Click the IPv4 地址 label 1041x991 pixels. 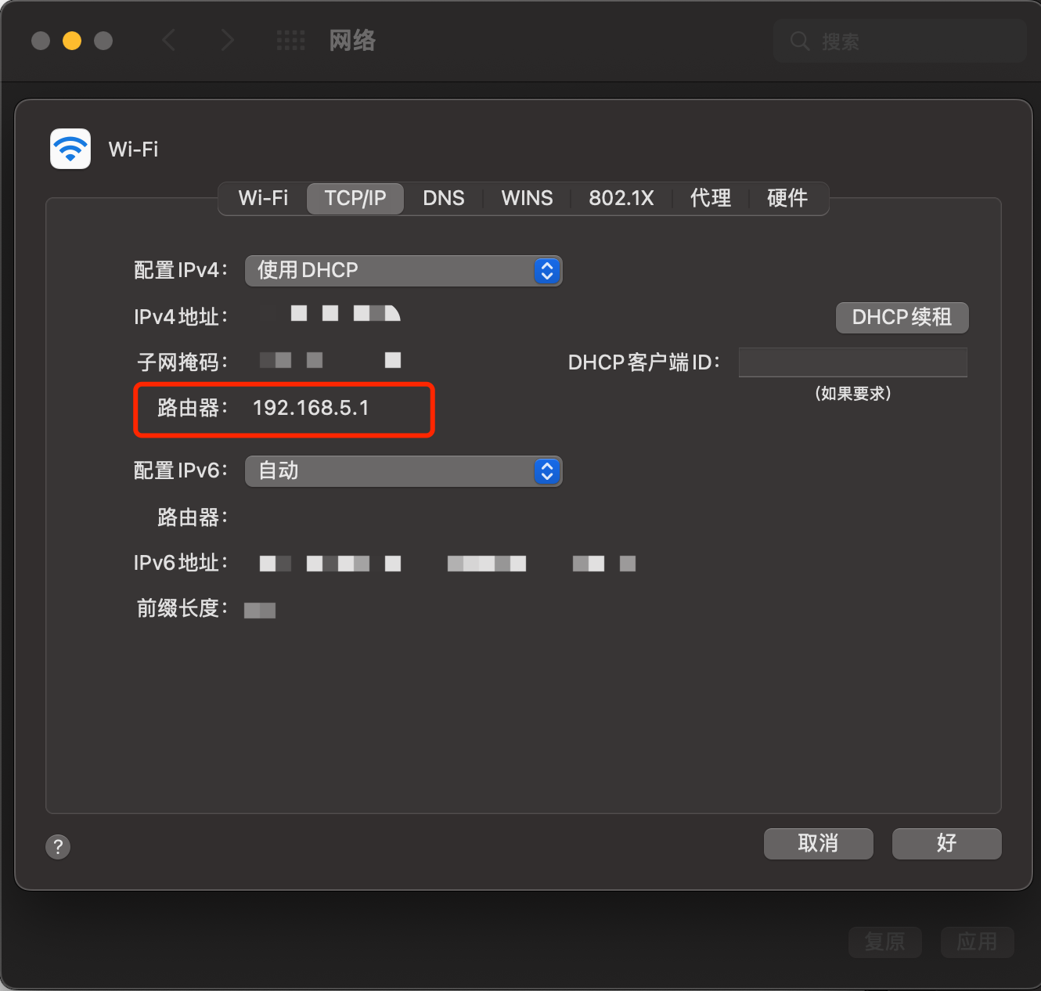(181, 317)
